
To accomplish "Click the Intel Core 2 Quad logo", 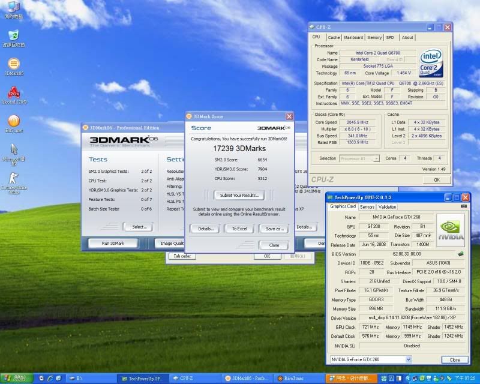I will (x=431, y=63).
